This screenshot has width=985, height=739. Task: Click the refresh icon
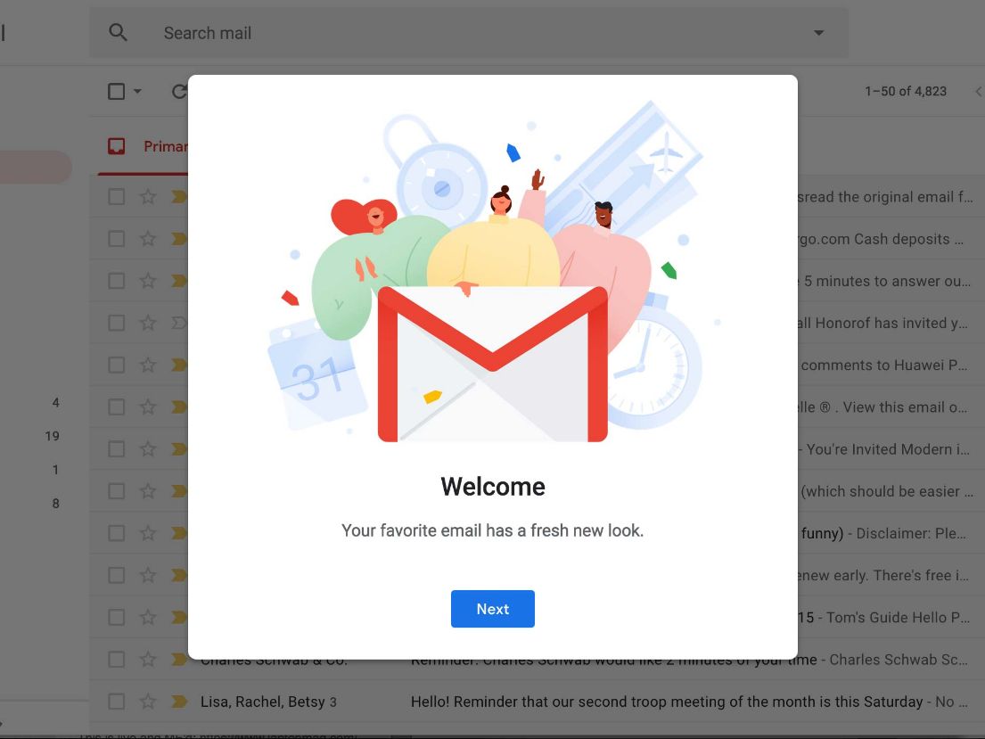pos(180,92)
